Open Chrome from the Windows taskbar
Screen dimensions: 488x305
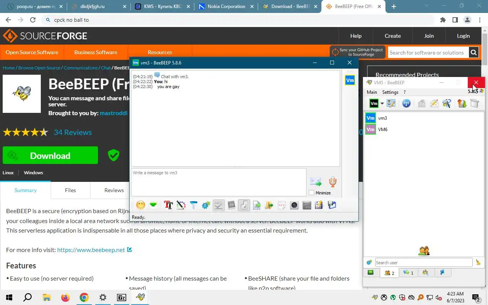[x=84, y=297]
